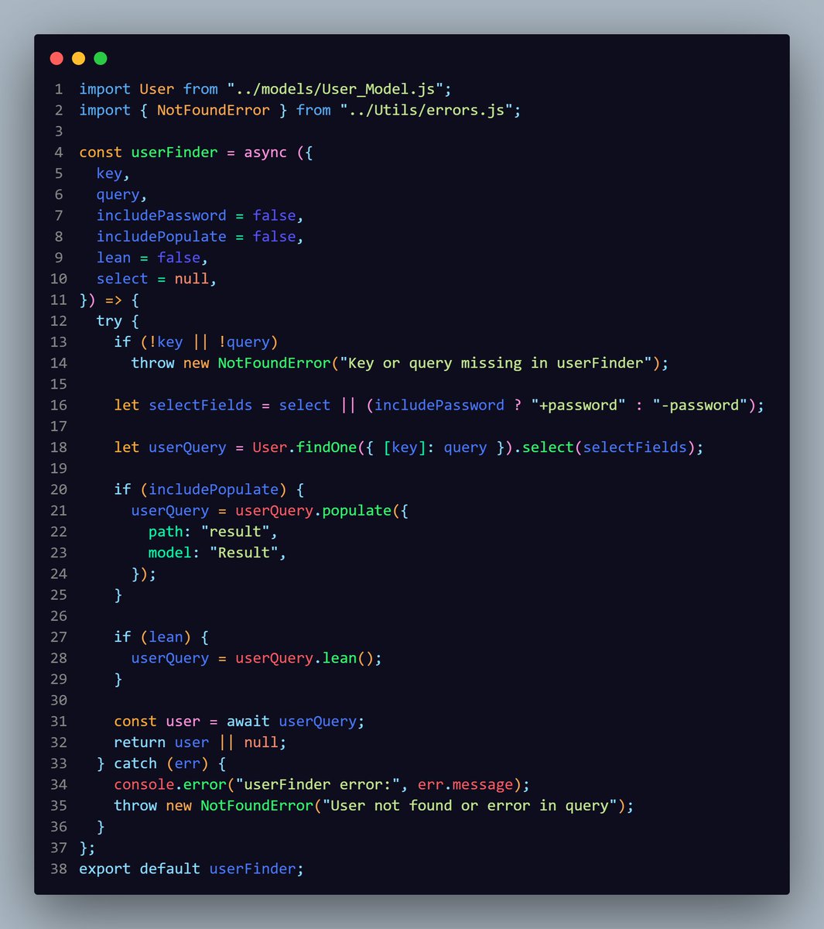Click "[key]" computed property on line 18
The height and width of the screenshot is (929, 824).
point(405,447)
